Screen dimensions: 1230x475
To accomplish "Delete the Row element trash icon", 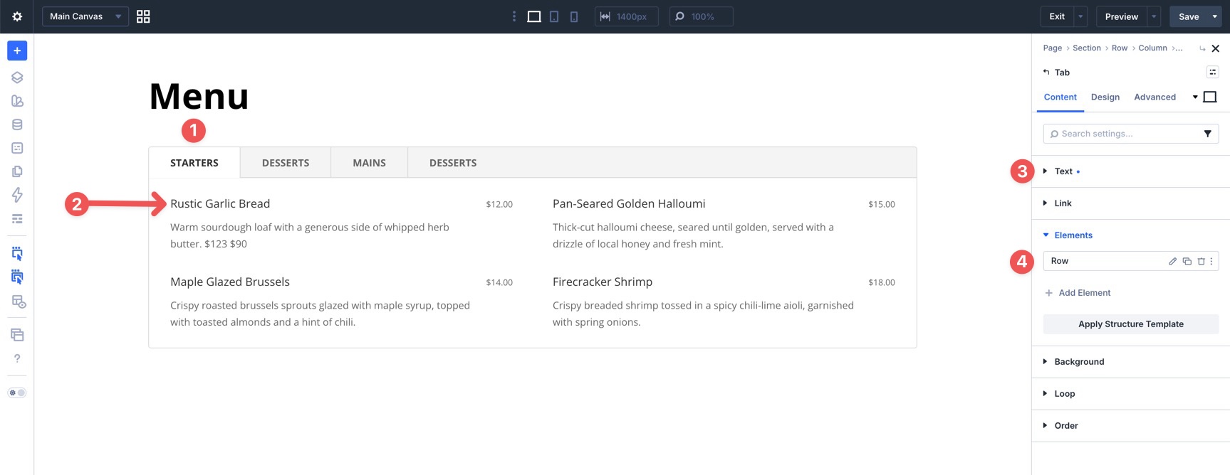I will point(1201,261).
